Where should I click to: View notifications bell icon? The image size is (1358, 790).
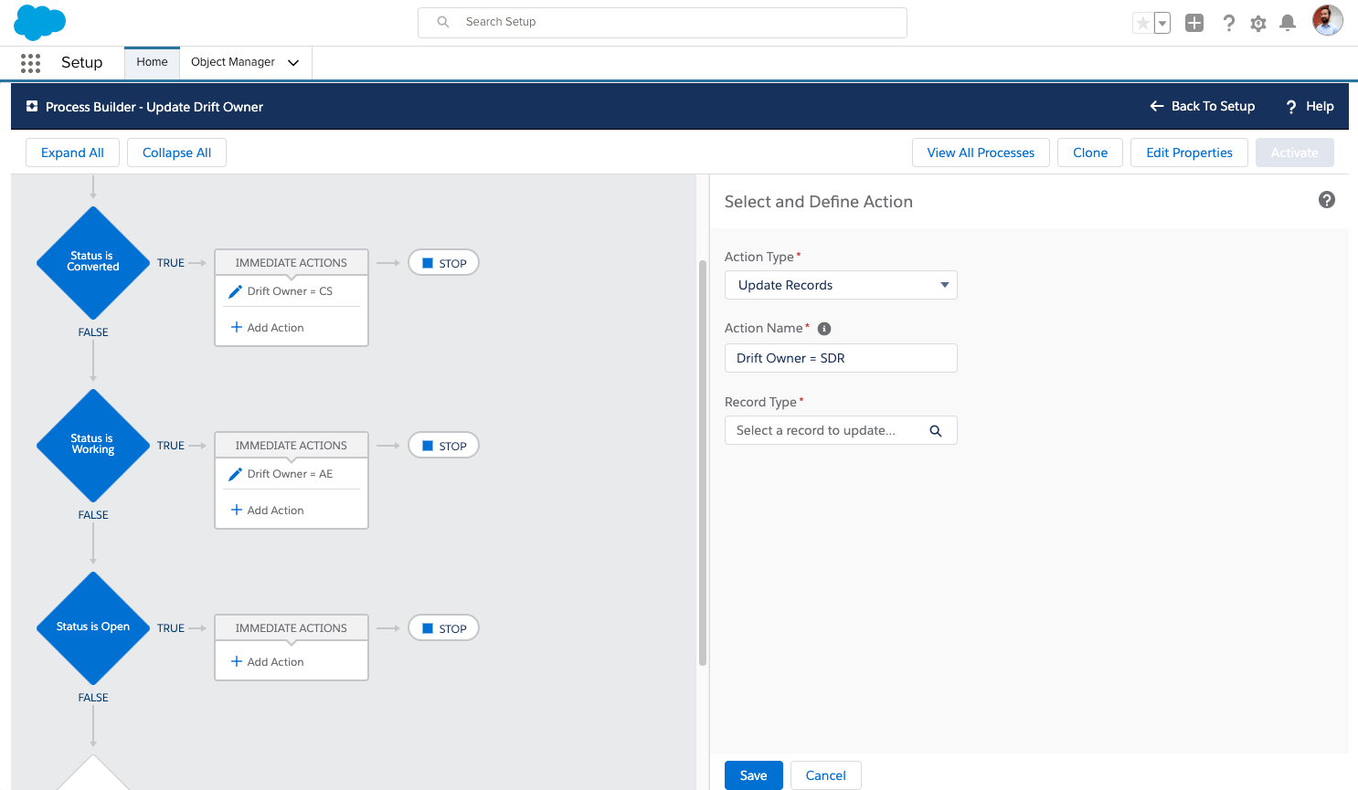click(1288, 23)
